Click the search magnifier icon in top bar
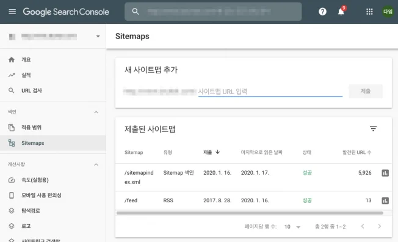Viewport: 398px width, 242px height. (x=136, y=12)
